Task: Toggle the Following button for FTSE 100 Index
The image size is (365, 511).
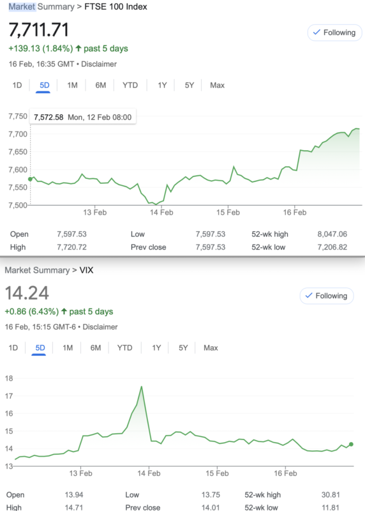Action: pyautogui.click(x=334, y=33)
